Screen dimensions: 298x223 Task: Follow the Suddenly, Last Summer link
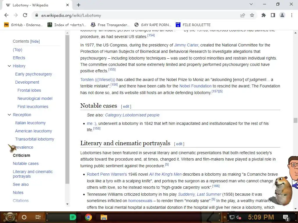coord(200,194)
